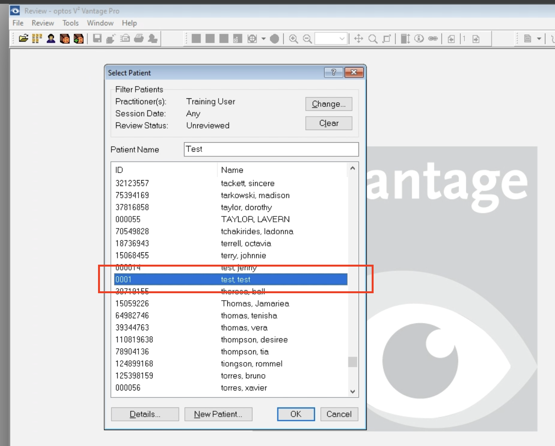Click the patient list scroll up arrow
The image size is (555, 446).
tap(352, 168)
